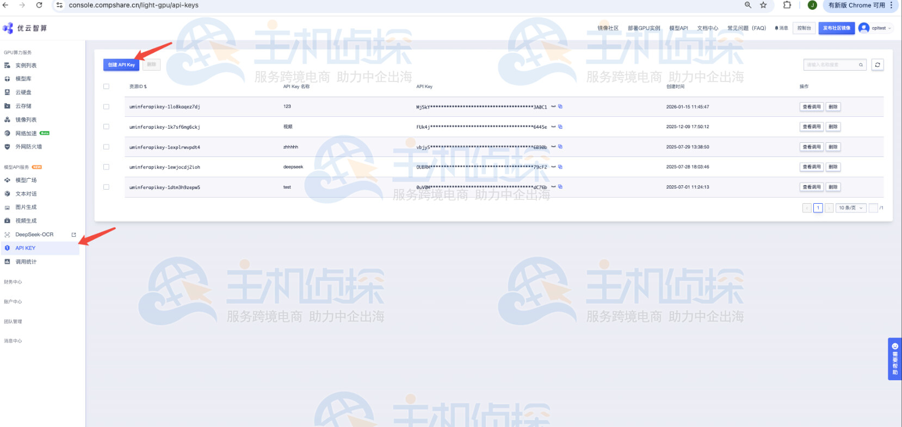Copy the API key named test
Viewport: 902px width, 427px height.
pos(560,187)
